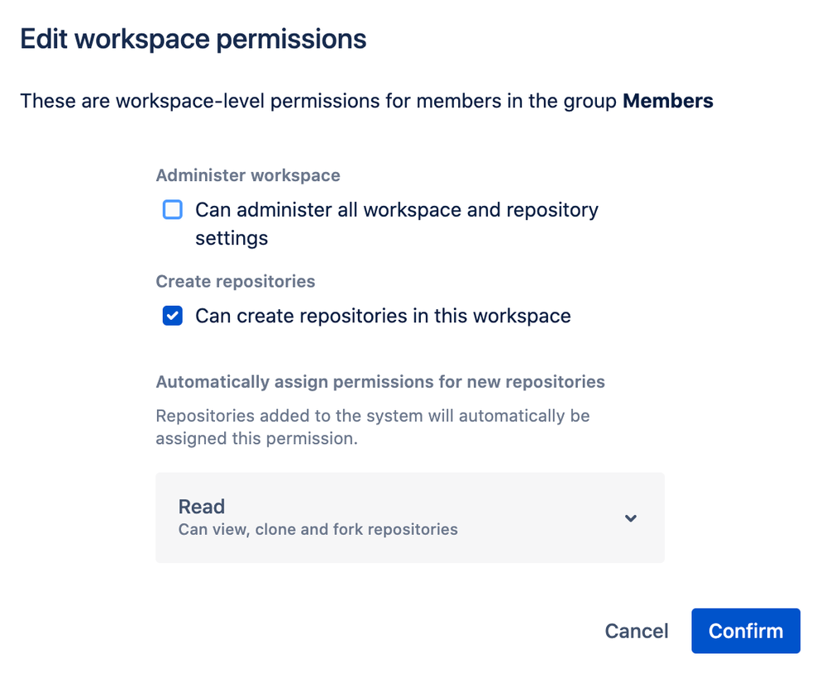Open the Read permission dropdown
The height and width of the screenshot is (682, 826).
coord(410,517)
